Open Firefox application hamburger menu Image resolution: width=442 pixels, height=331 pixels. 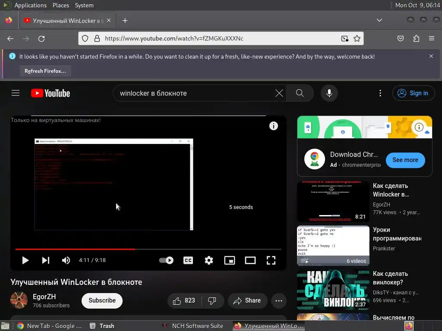(432, 38)
